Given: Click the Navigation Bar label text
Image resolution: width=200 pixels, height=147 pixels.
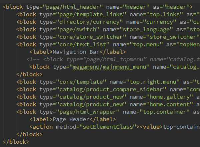Looking at the screenshot, I should tap(76, 52).
